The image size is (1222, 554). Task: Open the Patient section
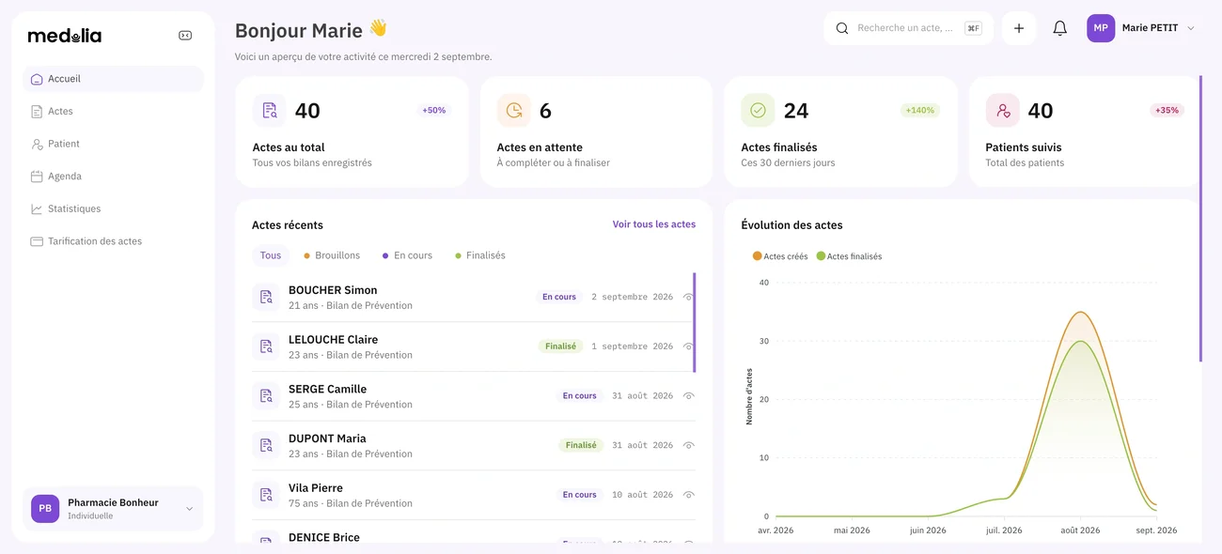113,144
